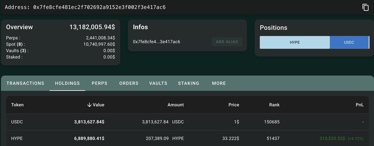Click the USDC segment in the Positions bar
Viewport: 374px width, 146px height.
(349, 42)
